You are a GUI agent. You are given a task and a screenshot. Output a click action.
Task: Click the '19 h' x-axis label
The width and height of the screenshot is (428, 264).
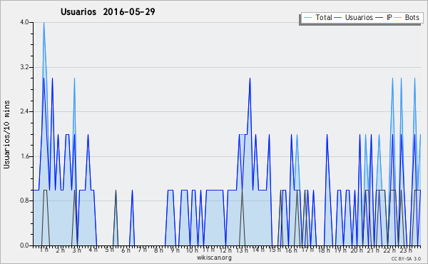click(340, 250)
